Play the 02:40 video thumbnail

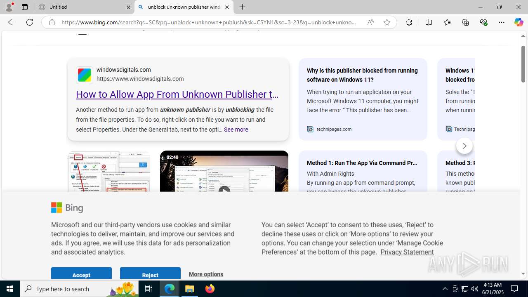(x=224, y=171)
